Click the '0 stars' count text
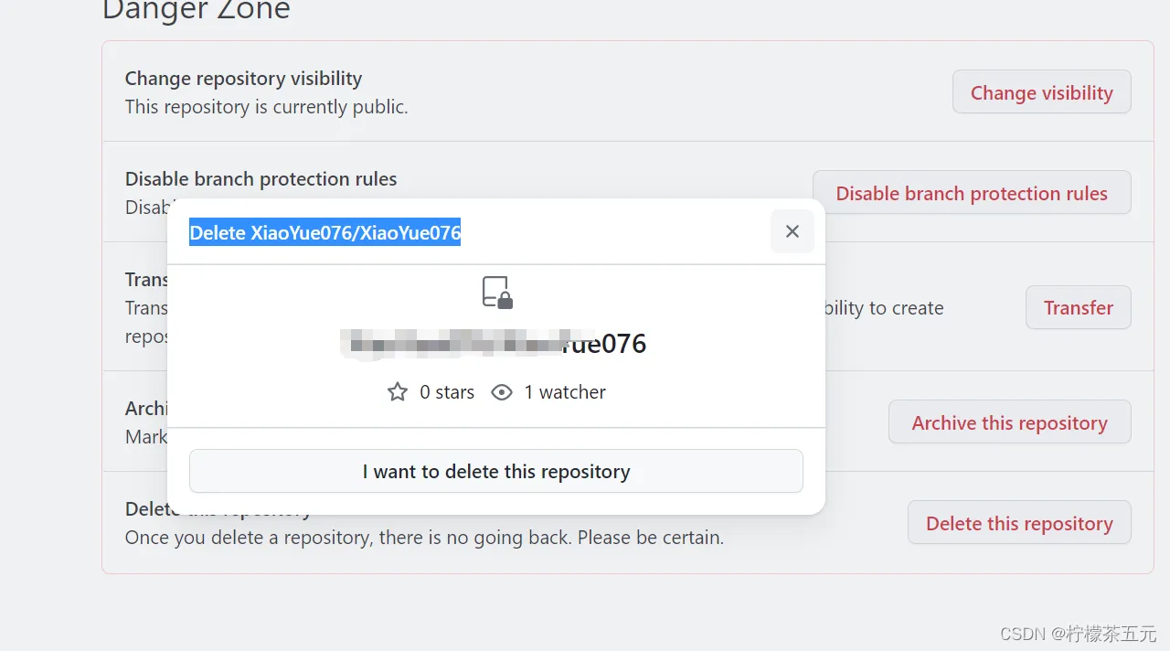This screenshot has width=1170, height=651. point(447,392)
